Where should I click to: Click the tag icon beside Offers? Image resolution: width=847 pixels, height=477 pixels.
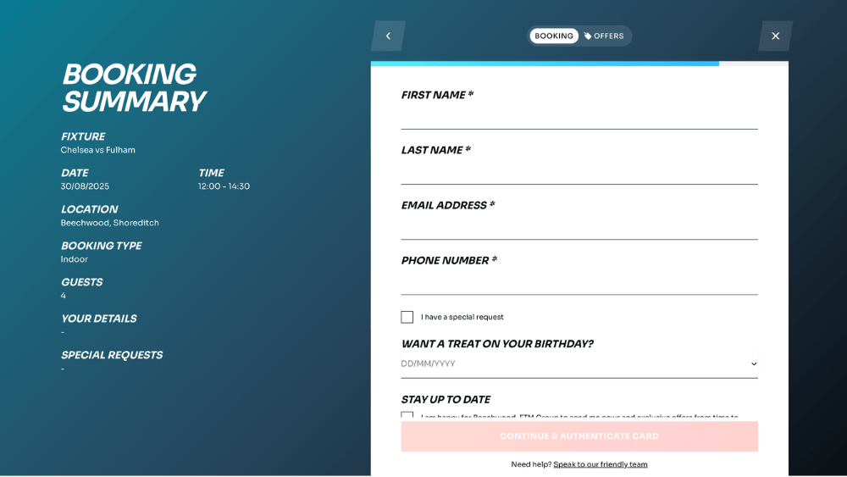(588, 36)
